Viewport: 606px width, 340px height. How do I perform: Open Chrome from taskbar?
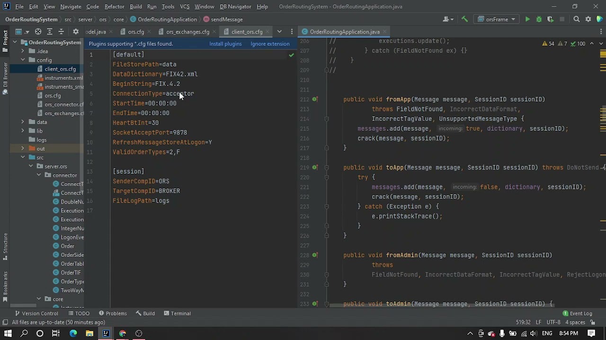[123, 333]
